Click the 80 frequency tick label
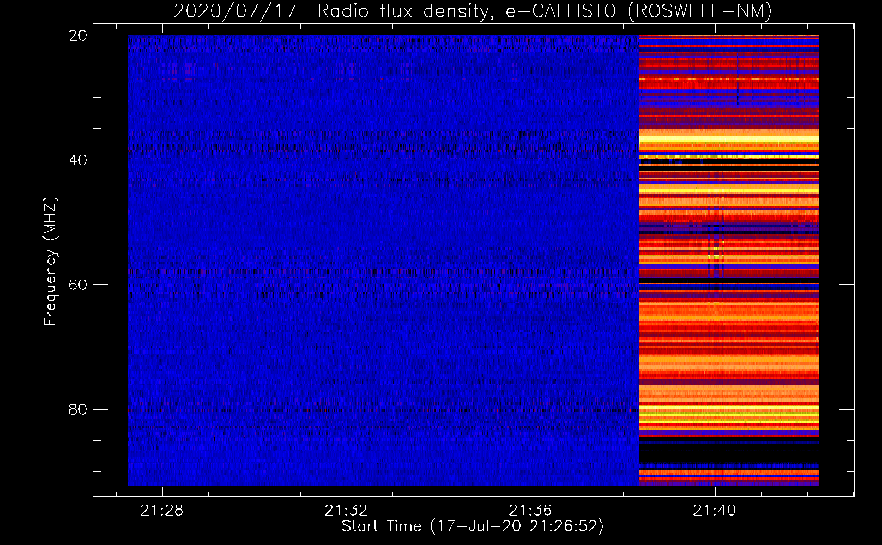Image resolution: width=882 pixels, height=545 pixels. (x=78, y=409)
